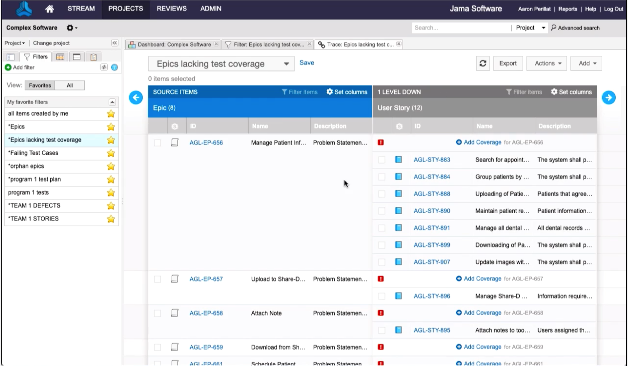Click the home icon in top navigation

49,9
